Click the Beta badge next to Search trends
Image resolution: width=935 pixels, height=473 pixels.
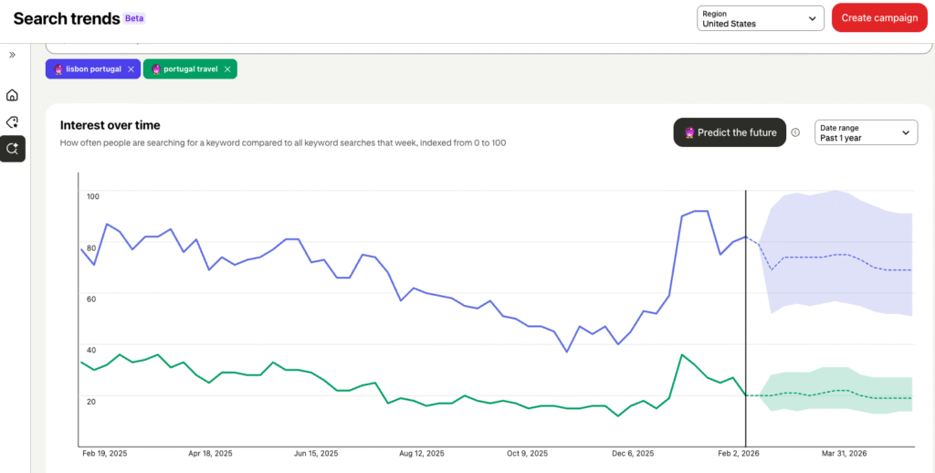pos(134,18)
